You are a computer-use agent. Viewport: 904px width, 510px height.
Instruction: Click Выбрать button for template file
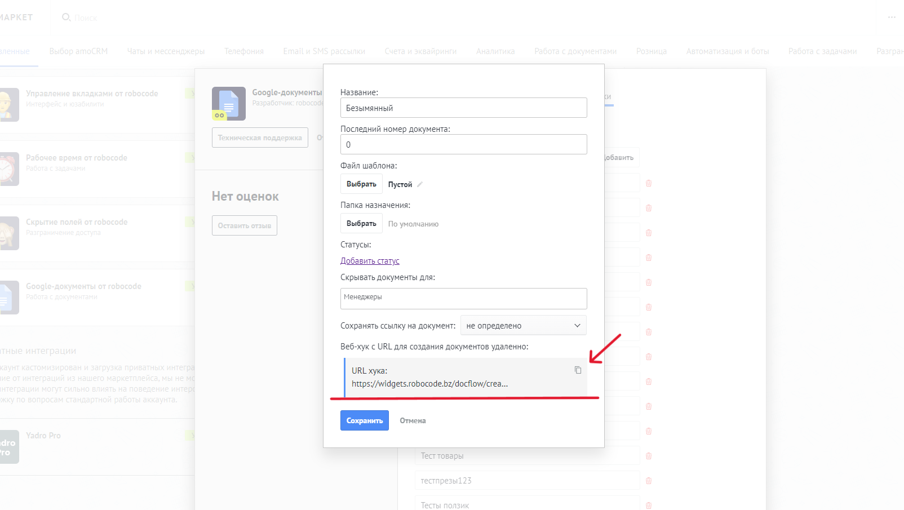tap(361, 184)
